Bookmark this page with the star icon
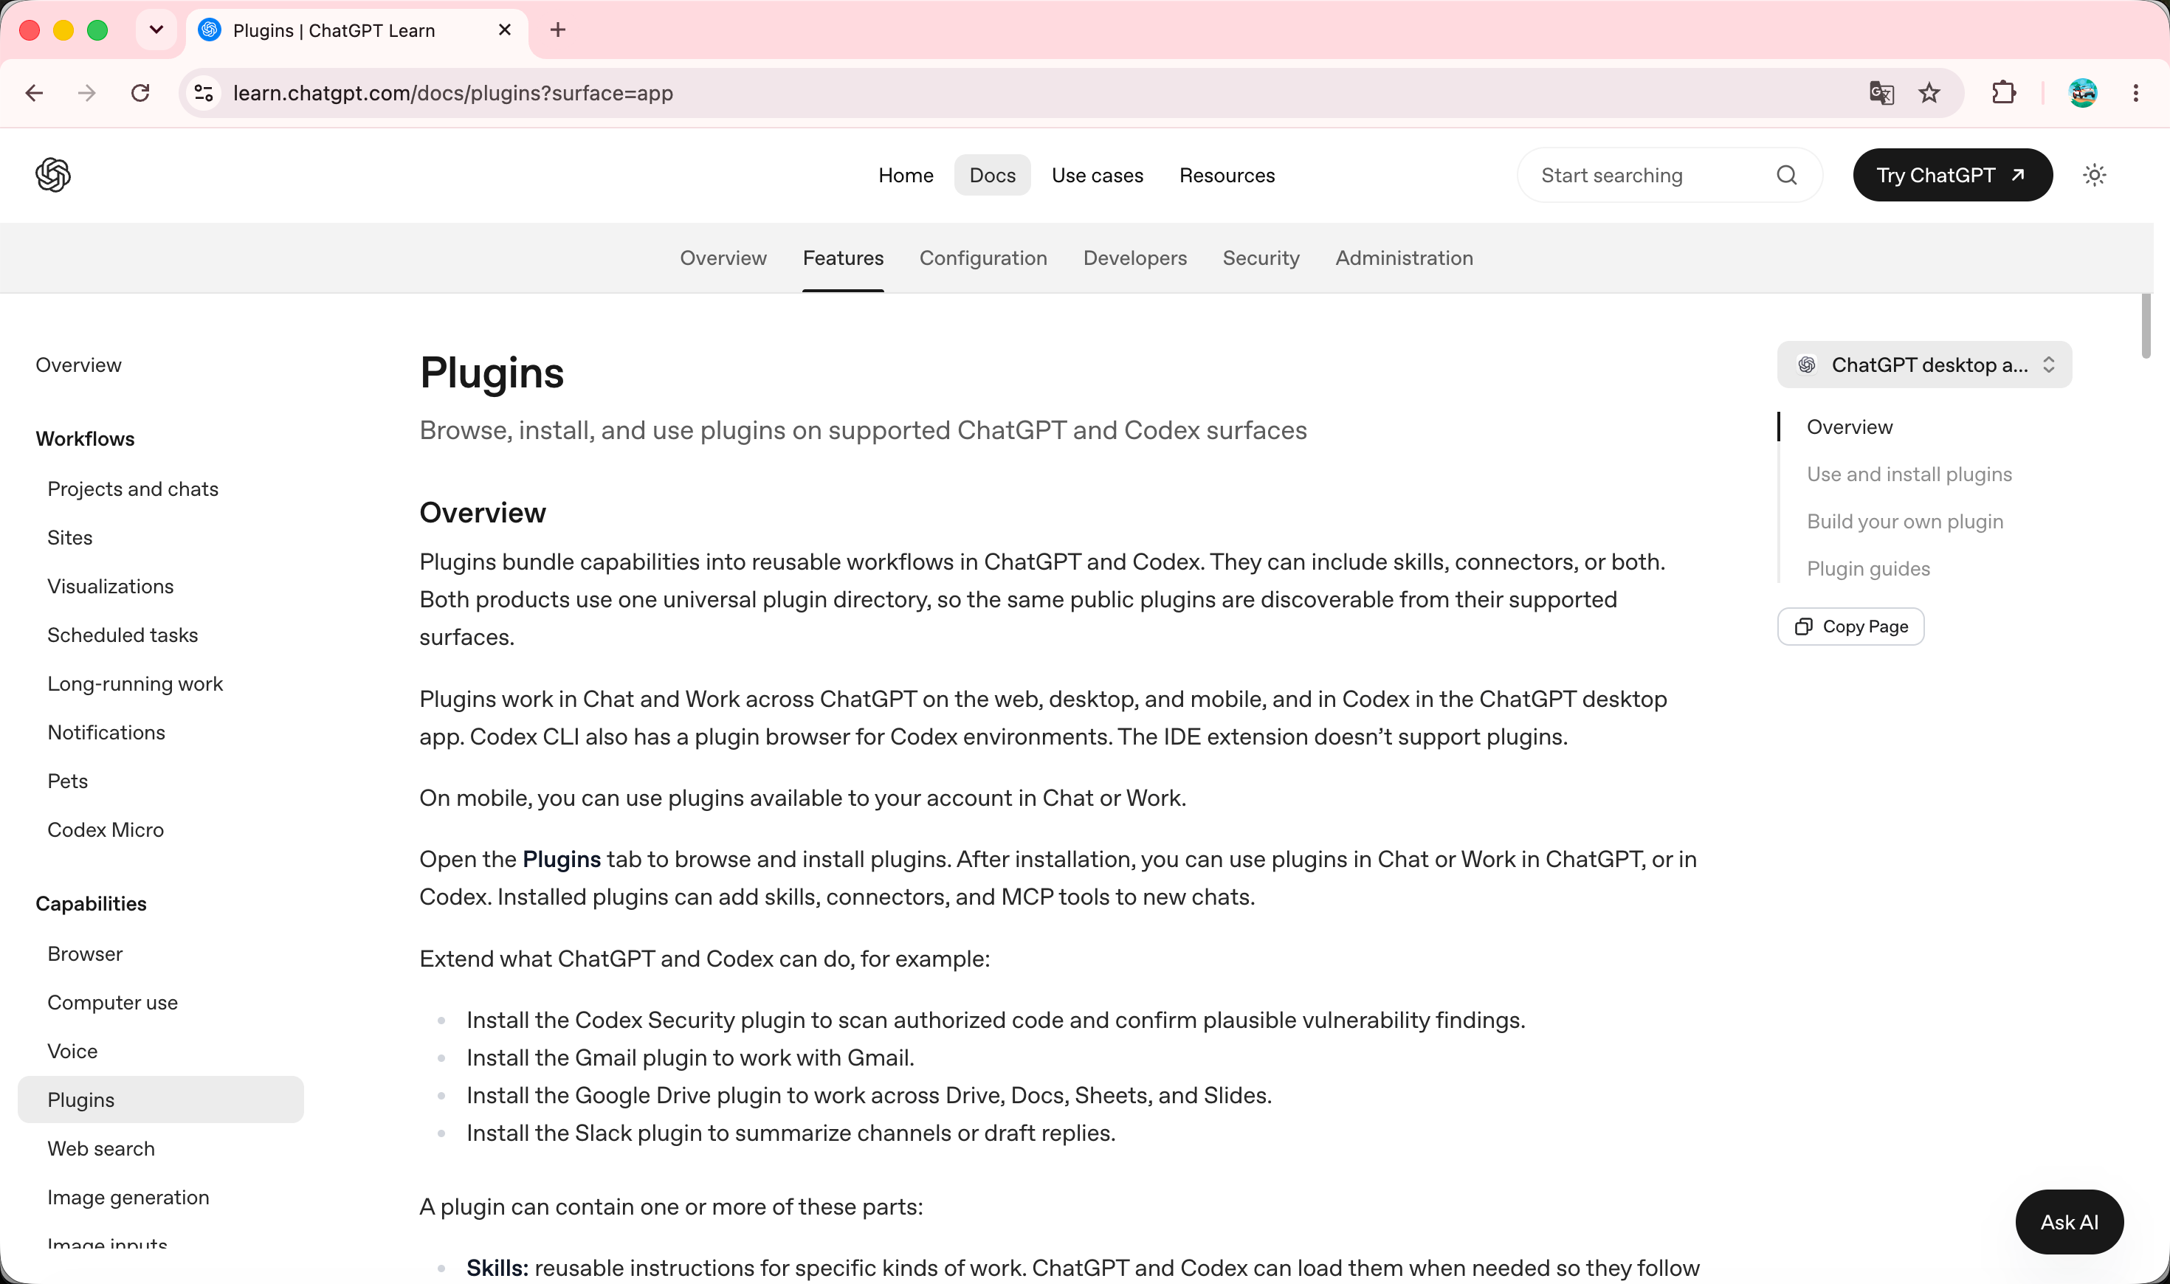The height and width of the screenshot is (1284, 2170). pyautogui.click(x=1929, y=92)
